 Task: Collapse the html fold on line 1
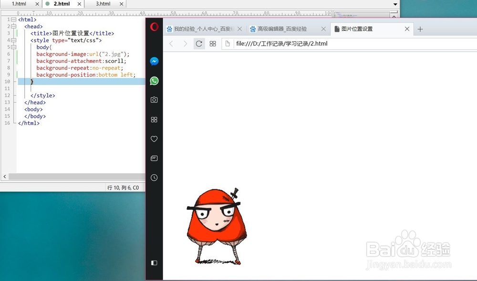(x=14, y=20)
